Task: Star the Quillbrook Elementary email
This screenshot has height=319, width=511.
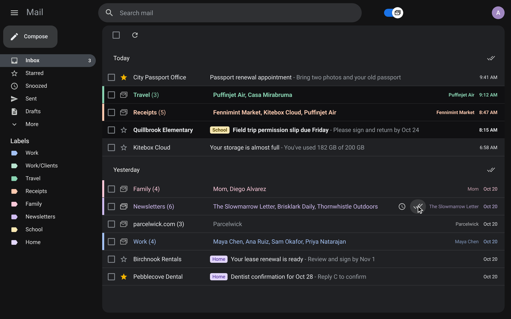Action: [x=124, y=130]
